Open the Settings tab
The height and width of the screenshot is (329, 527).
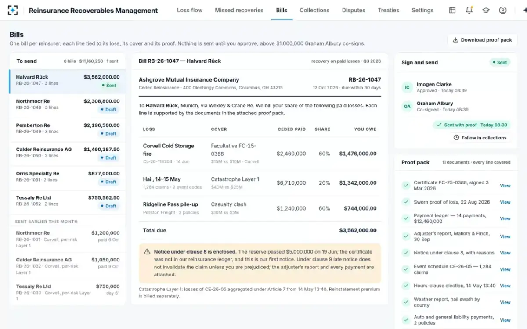(x=422, y=10)
